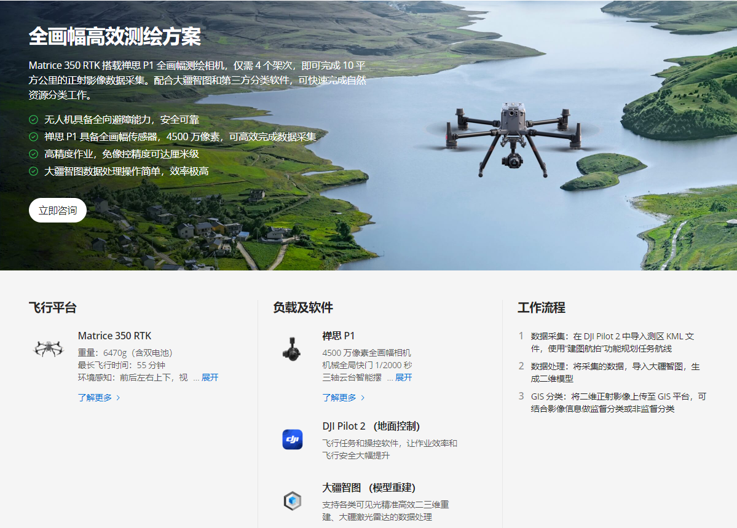Click the blue DJI Pilot 2 app icon
Viewport: 737px width, 528px height.
[292, 439]
